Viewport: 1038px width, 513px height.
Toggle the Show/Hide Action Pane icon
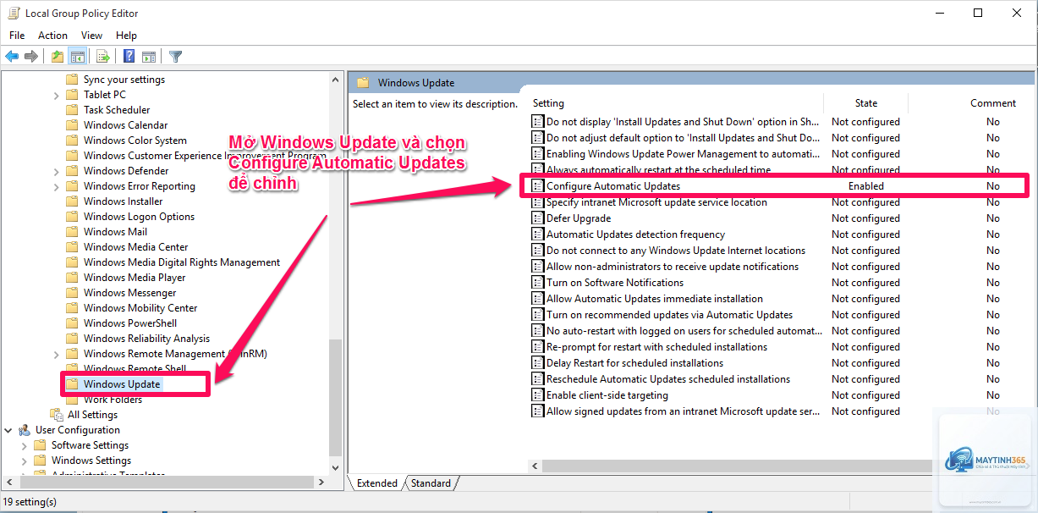coord(149,57)
